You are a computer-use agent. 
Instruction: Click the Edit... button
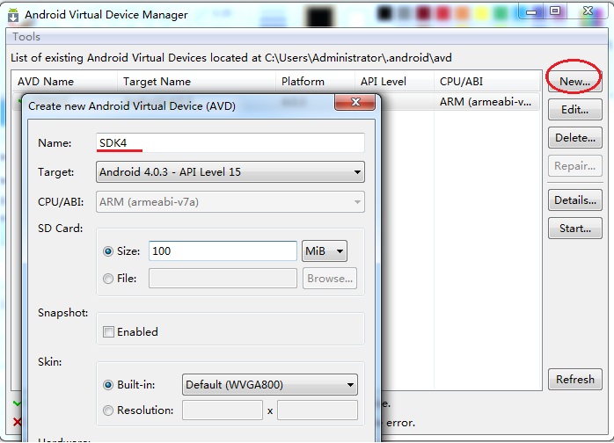coord(574,110)
